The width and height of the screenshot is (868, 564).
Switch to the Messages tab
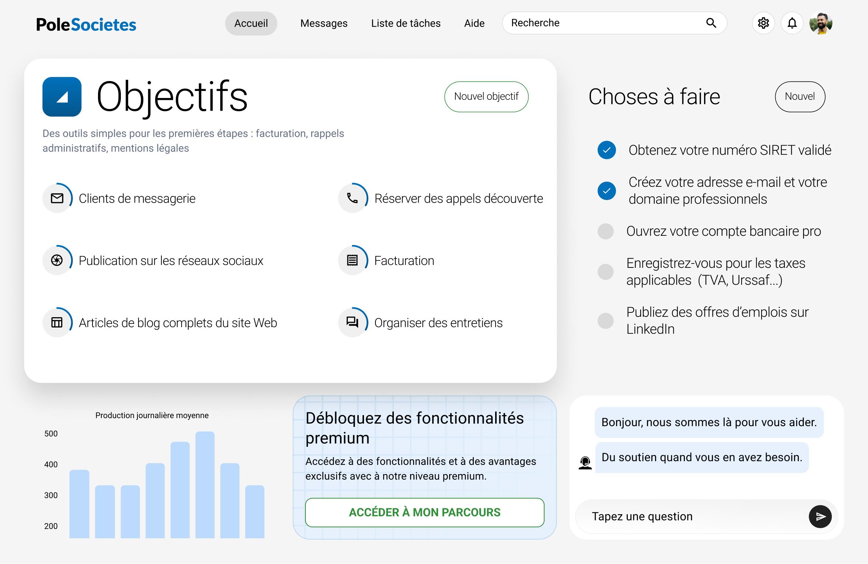[323, 23]
